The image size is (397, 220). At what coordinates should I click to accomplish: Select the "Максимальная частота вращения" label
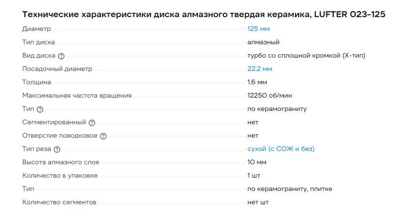(77, 96)
